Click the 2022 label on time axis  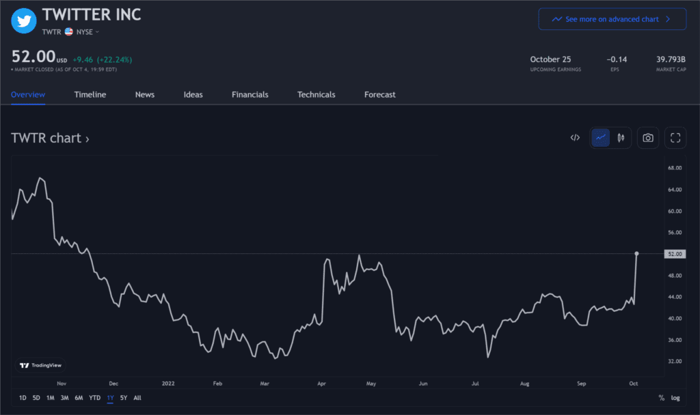(x=168, y=384)
